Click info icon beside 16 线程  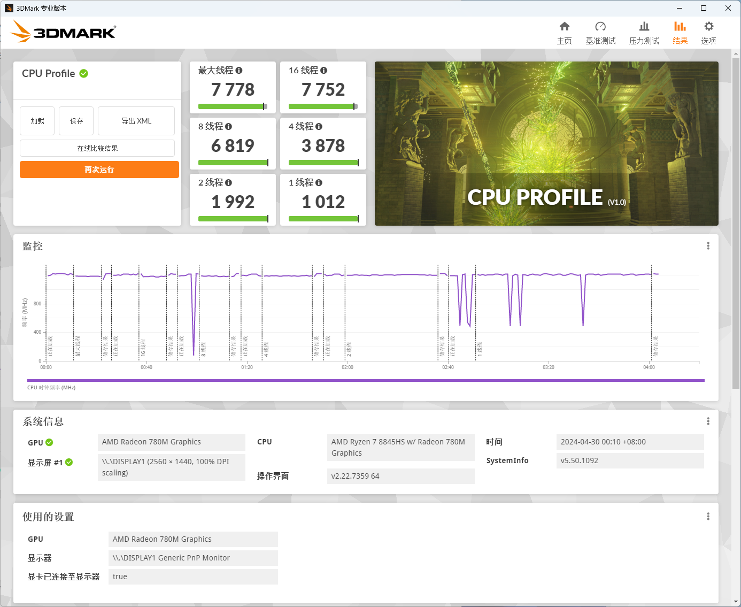click(x=323, y=70)
